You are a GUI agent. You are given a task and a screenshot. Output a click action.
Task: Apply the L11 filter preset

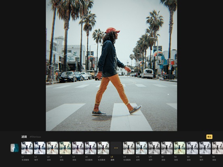click(154, 148)
